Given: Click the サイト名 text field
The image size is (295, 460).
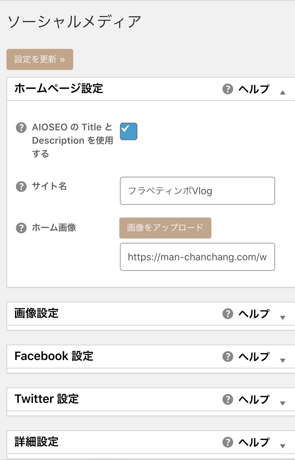Looking at the screenshot, I should click(x=197, y=191).
